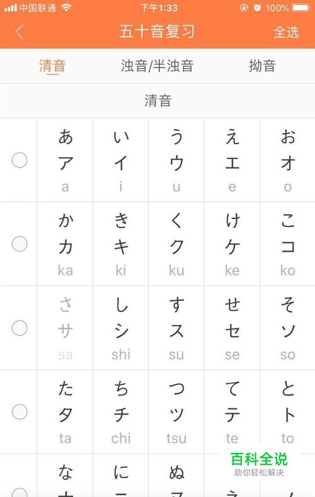Select the か row radio button
The height and width of the screenshot is (497, 315).
[x=20, y=244]
